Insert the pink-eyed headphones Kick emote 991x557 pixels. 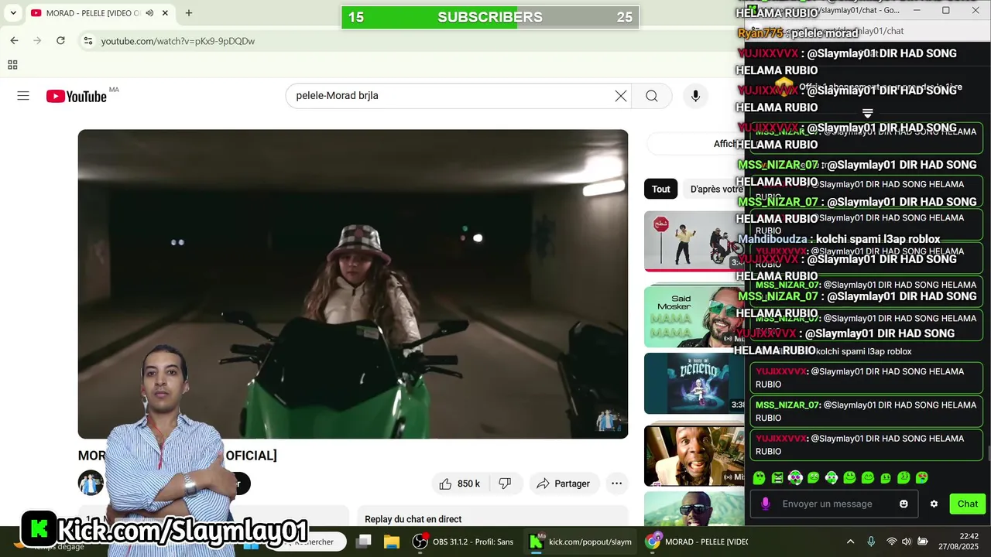click(795, 478)
